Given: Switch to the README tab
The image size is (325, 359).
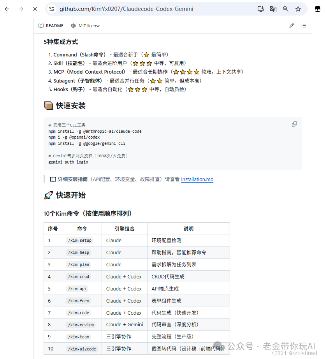Looking at the screenshot, I should [51, 26].
